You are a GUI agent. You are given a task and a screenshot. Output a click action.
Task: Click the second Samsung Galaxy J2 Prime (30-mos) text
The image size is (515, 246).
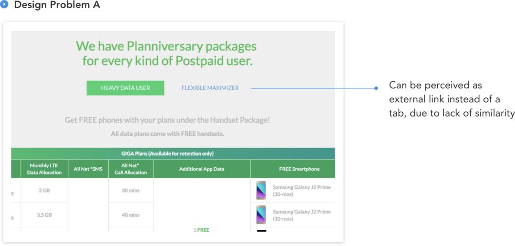click(301, 215)
